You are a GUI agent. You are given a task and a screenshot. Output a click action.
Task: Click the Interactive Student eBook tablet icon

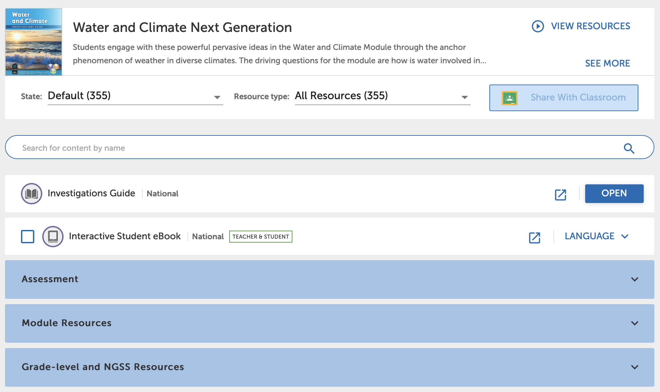[x=53, y=237]
